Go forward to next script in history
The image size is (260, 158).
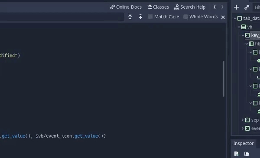pyautogui.click(x=222, y=7)
